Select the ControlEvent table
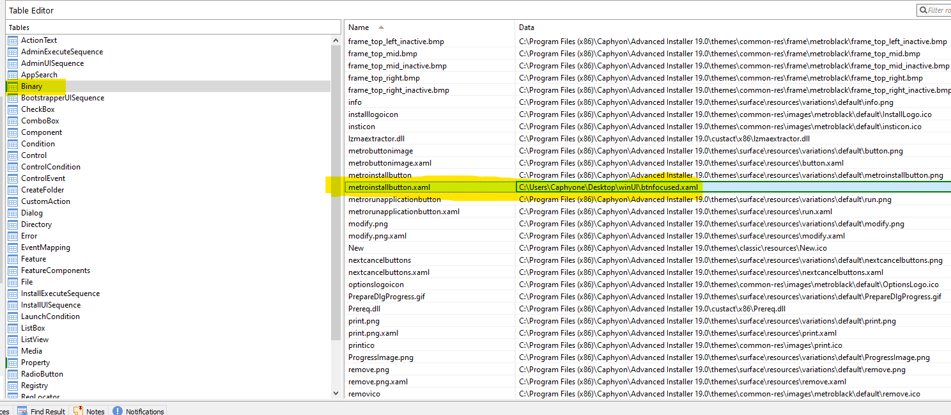951x415 pixels. (x=43, y=178)
